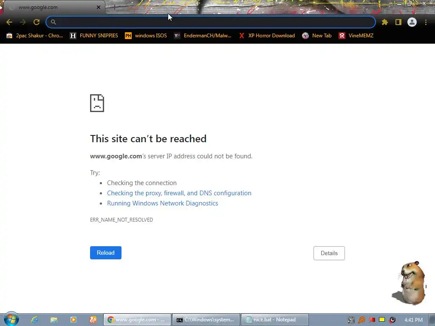Click the ERR_NAME_NOT_RESOLVED error code text
435x326 pixels.
pyautogui.click(x=121, y=219)
